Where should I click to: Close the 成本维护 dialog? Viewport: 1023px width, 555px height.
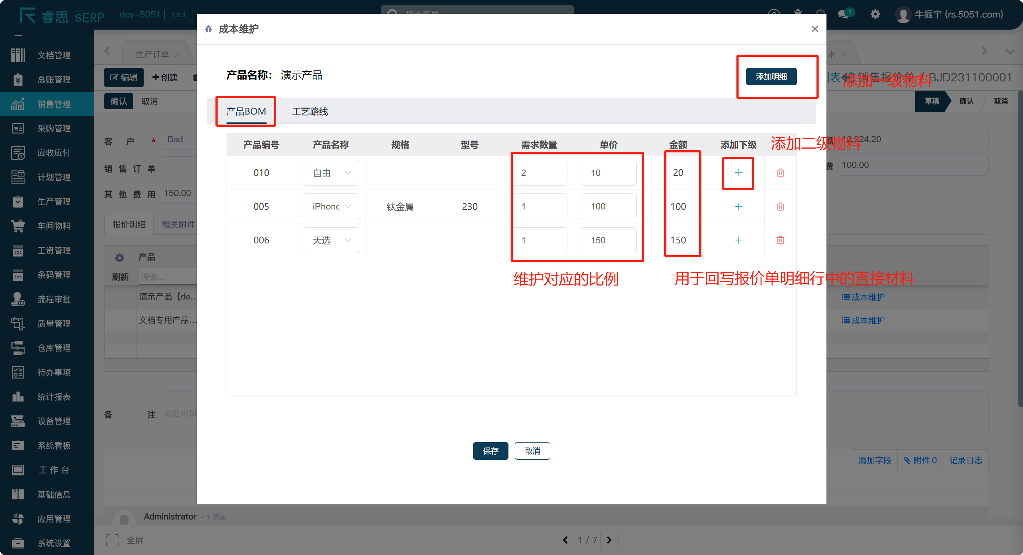point(815,29)
